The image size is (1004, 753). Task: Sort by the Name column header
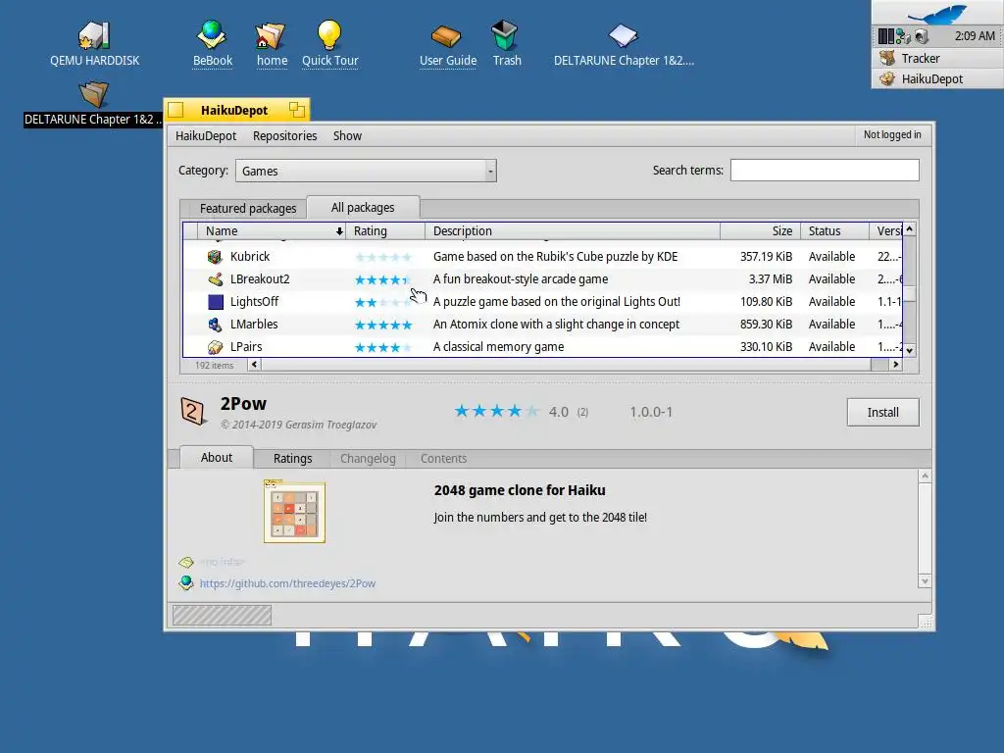272,231
